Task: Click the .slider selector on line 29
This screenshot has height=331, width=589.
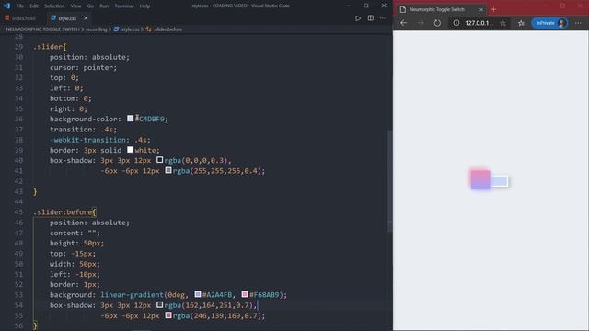Action: pyautogui.click(x=48, y=47)
